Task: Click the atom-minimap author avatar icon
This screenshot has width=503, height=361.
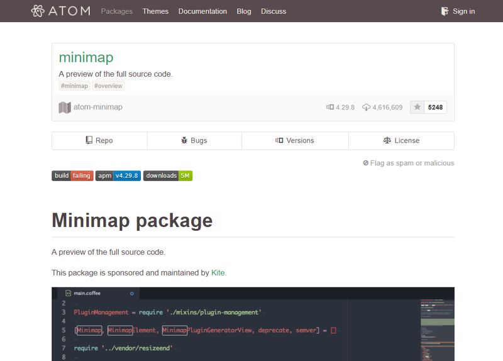Action: [x=65, y=108]
